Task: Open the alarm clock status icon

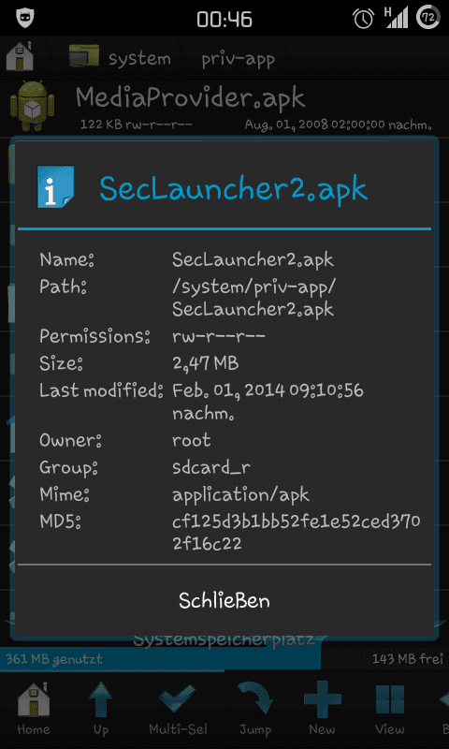Action: (x=364, y=18)
